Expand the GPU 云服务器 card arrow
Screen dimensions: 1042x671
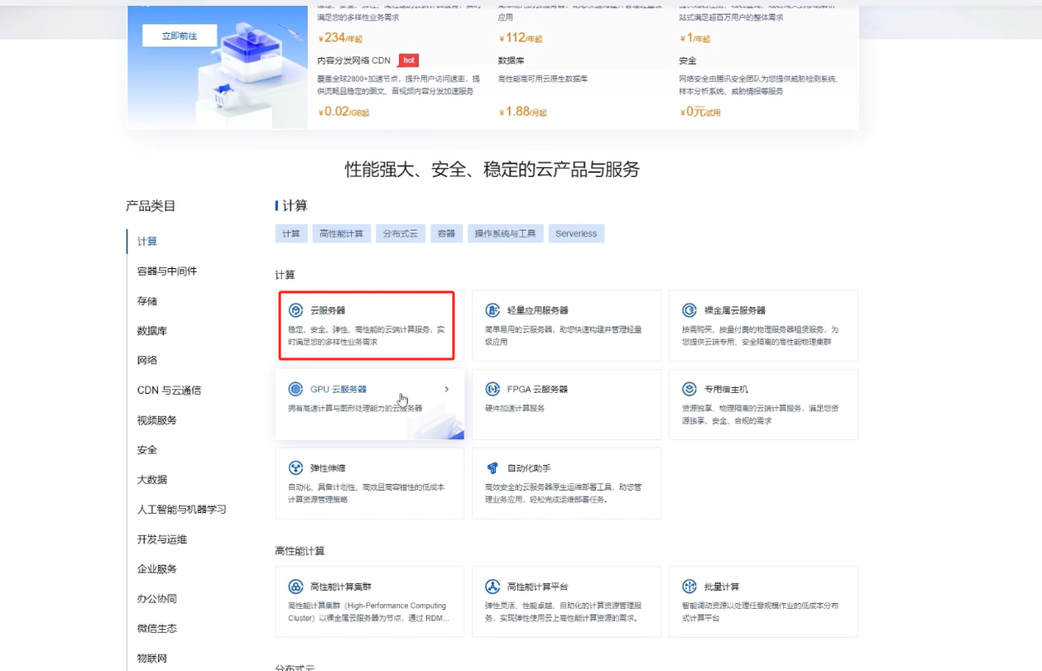[x=447, y=389]
